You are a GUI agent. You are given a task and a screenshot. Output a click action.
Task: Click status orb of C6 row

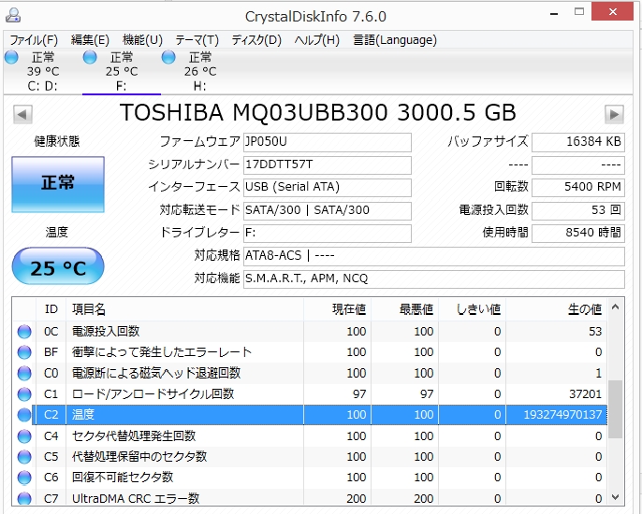pos(24,478)
